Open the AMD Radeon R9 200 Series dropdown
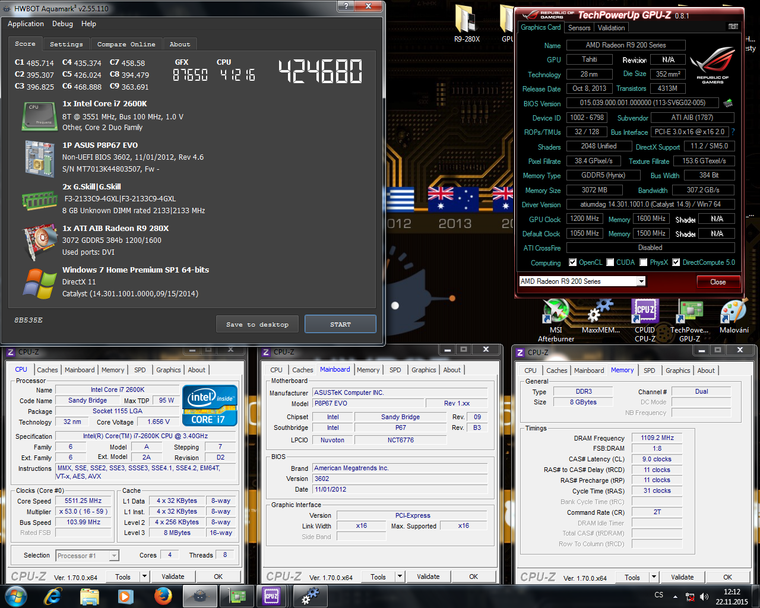The width and height of the screenshot is (760, 608). (x=641, y=281)
